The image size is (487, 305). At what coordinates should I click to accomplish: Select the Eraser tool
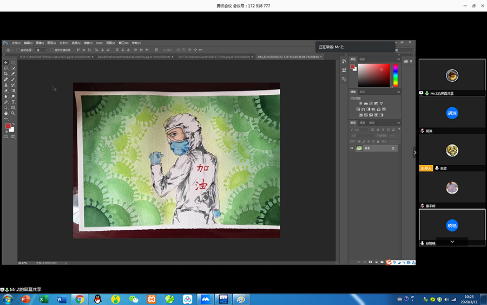6,90
